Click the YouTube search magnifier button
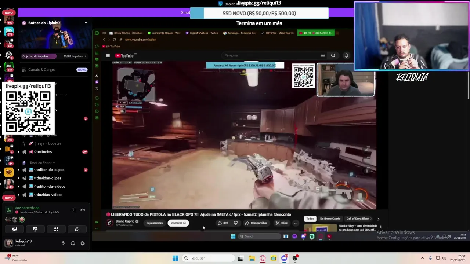This screenshot has width=470, height=264. [x=333, y=55]
